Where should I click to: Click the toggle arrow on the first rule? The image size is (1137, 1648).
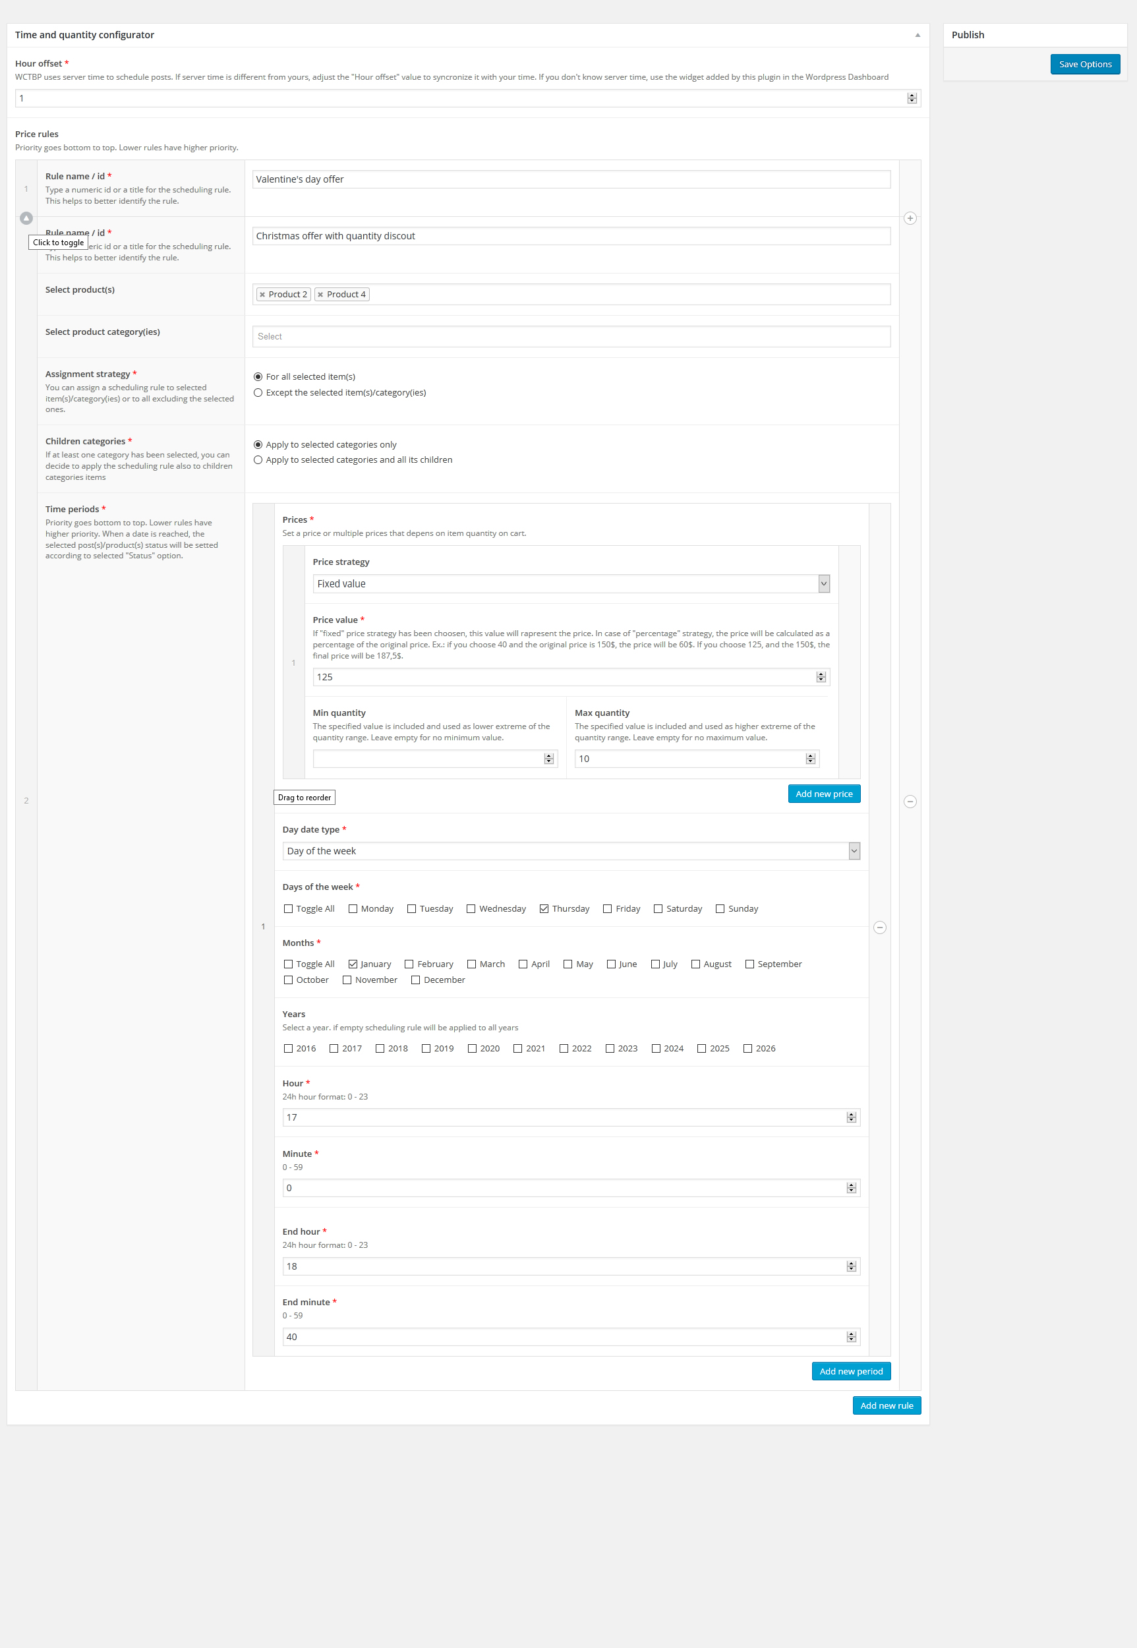coord(26,218)
